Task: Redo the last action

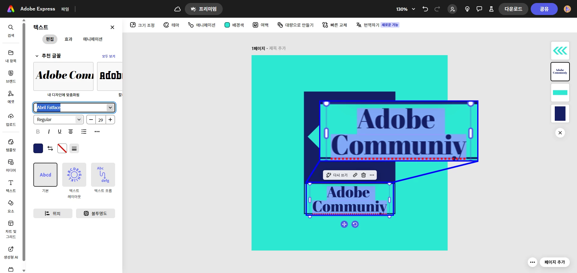Action: coord(437,9)
